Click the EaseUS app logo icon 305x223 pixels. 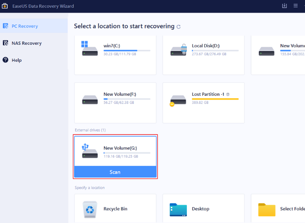pos(5,6)
